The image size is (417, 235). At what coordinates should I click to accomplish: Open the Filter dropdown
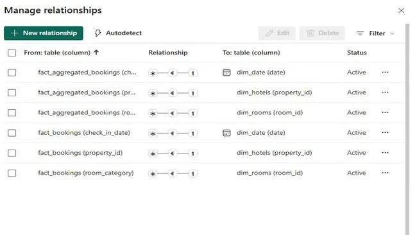click(375, 33)
